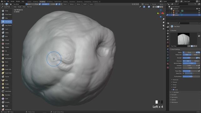
Task: Switch to the Sculpting workspace tab
Action: point(42,2)
